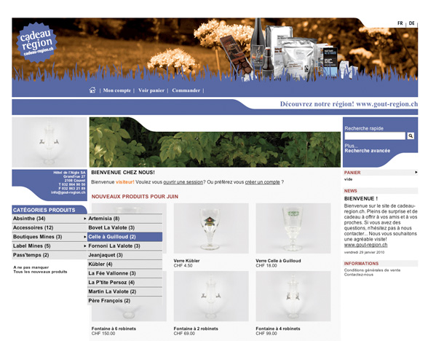Expand the Panier arrow icon

[x=416, y=172]
